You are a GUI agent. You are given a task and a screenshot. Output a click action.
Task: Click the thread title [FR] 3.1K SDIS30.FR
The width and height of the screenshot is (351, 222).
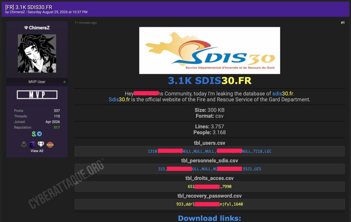pos(29,7)
